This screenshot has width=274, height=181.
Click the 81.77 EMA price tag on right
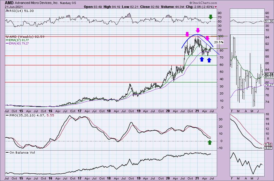tap(269, 77)
